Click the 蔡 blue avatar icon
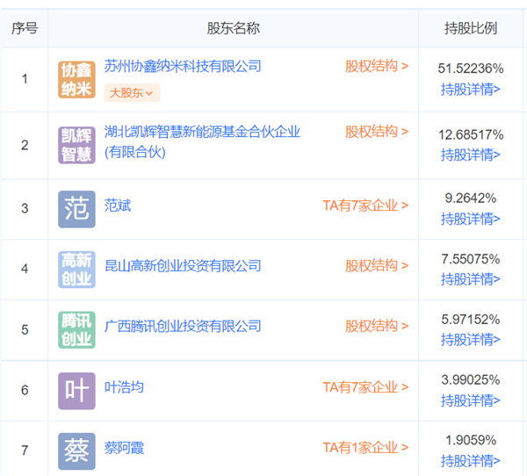 point(76,451)
